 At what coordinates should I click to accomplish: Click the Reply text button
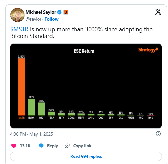click(52, 146)
